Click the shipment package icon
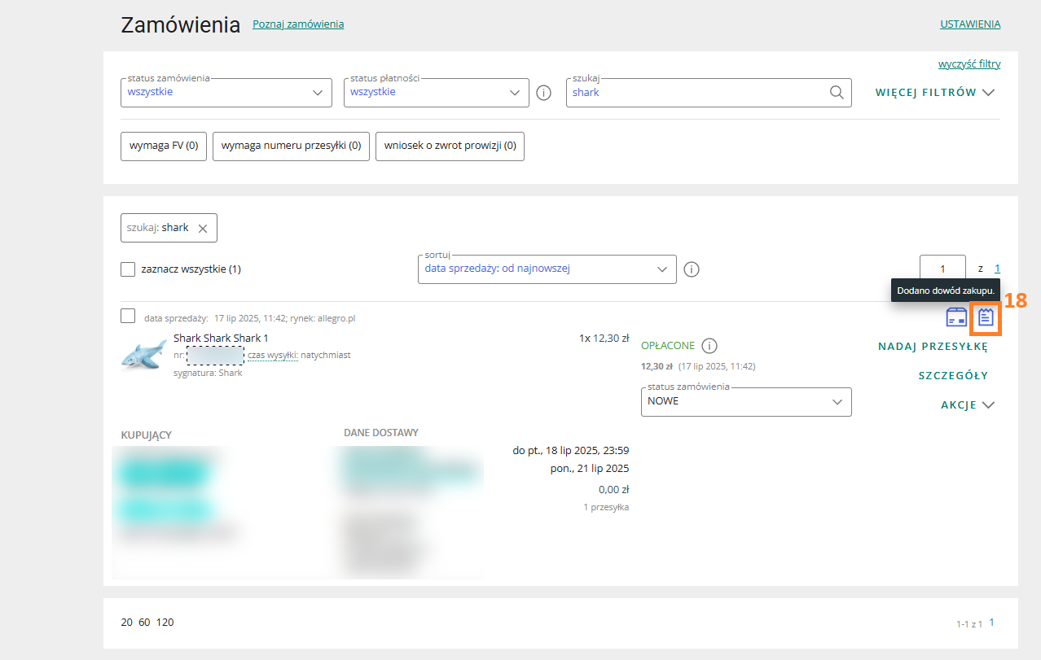Viewport: 1041px width, 660px height. 956,317
